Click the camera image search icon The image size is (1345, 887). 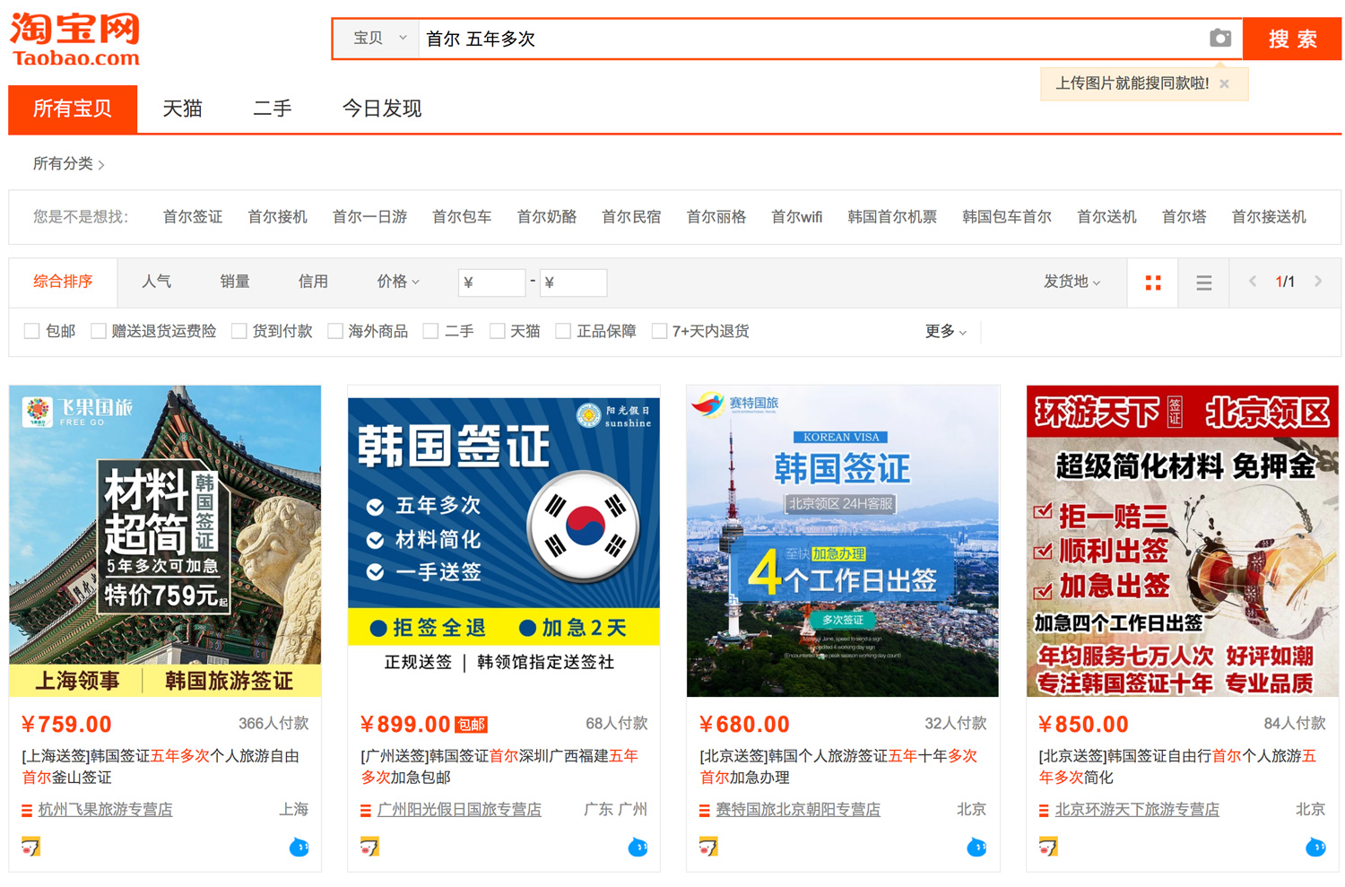pos(1219,39)
